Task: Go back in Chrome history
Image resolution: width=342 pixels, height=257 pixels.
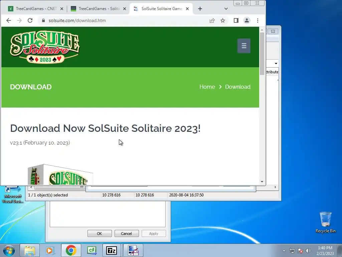Action: 8,20
